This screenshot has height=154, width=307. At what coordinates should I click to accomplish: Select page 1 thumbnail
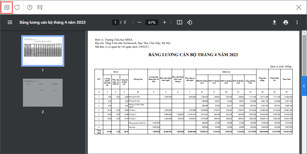coord(43,51)
